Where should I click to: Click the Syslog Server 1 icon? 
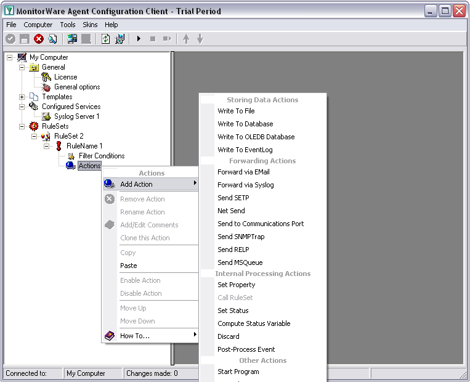click(x=46, y=116)
